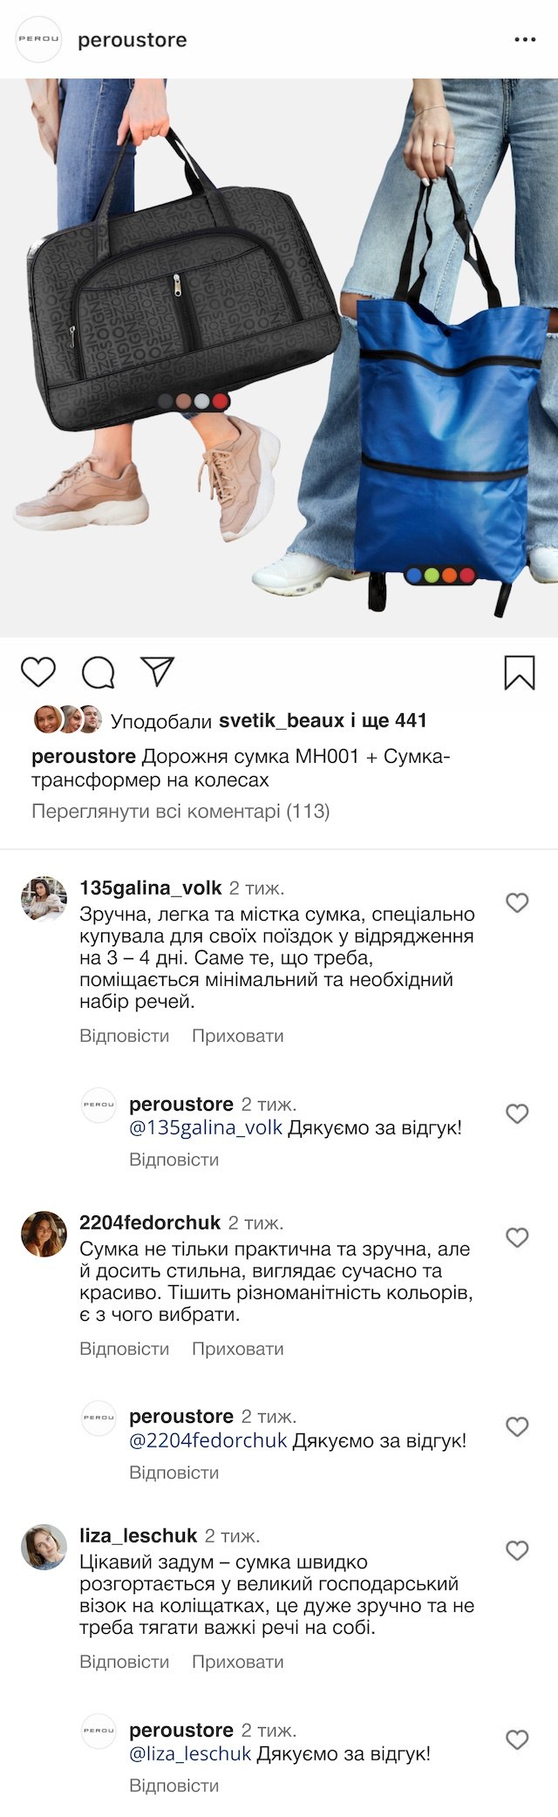This screenshot has height=1817, width=558.
Task: Click the @135galina_volk mention link
Action: point(206,1127)
